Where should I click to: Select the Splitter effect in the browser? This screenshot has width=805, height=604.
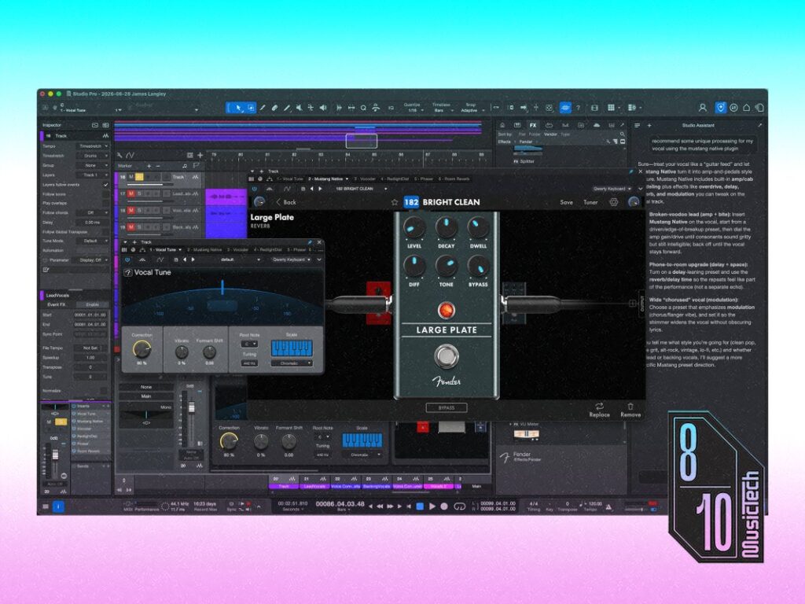524,161
